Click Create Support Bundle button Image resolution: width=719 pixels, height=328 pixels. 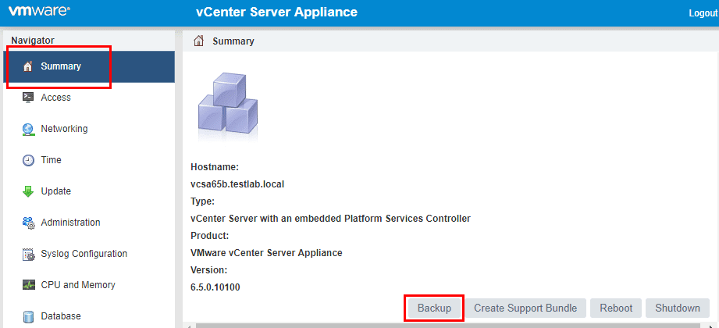coord(525,308)
